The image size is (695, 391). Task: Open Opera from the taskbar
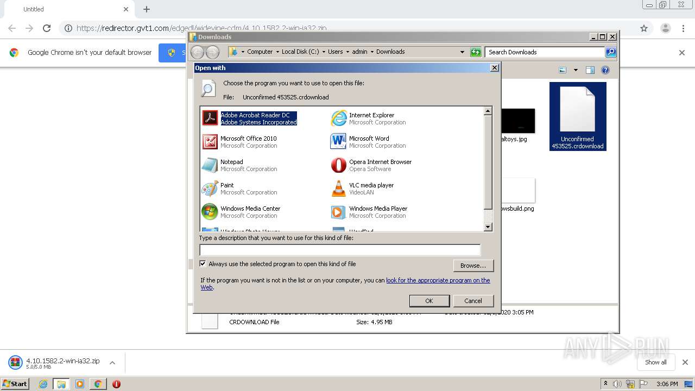116,384
